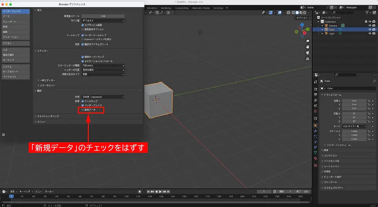
Task: Open the ライン幅 dropdown
Action: click(x=103, y=20)
